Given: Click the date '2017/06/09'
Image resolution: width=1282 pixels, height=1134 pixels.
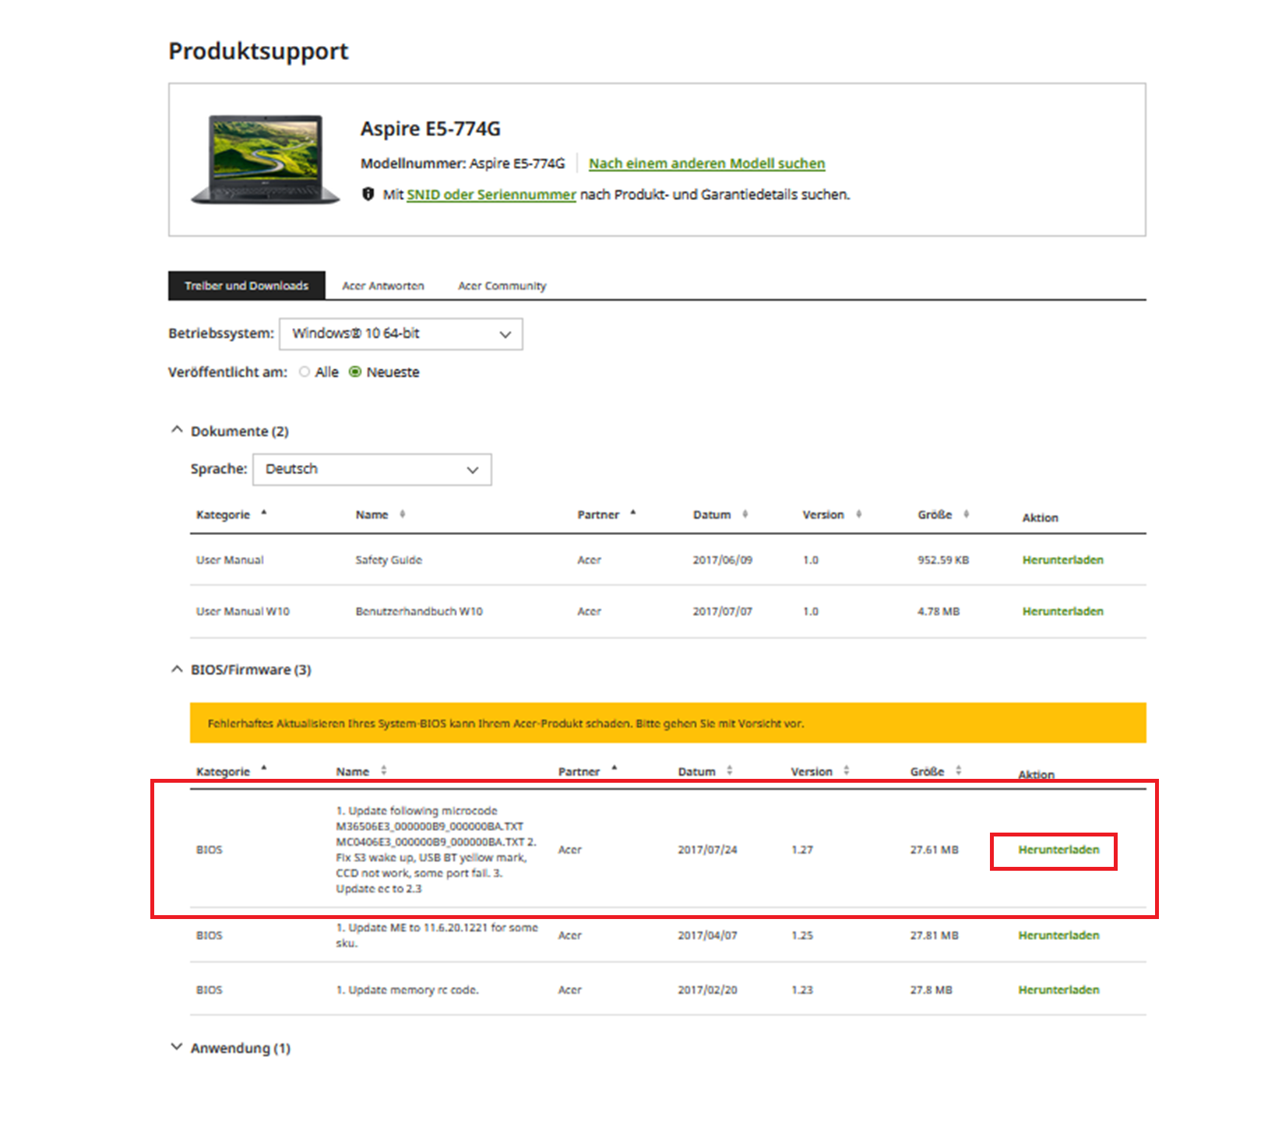Looking at the screenshot, I should [723, 560].
